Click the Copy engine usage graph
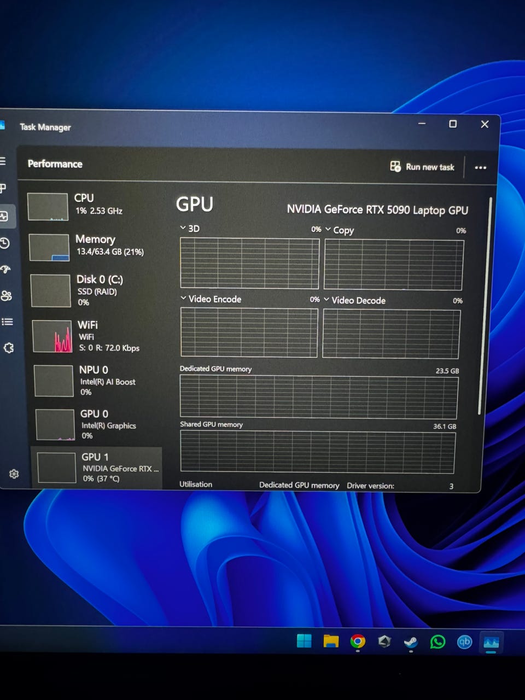 pyautogui.click(x=393, y=265)
